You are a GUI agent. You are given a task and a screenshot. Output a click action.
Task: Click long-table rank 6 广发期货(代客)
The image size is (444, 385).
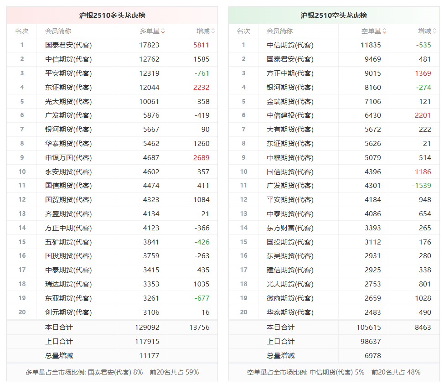[x=68, y=115]
